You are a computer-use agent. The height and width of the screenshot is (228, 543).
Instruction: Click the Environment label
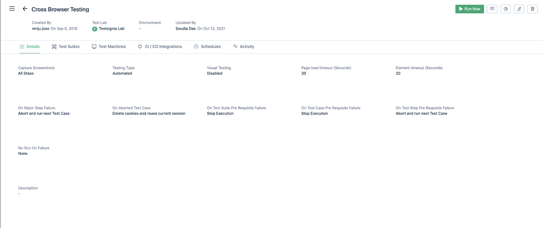150,23
